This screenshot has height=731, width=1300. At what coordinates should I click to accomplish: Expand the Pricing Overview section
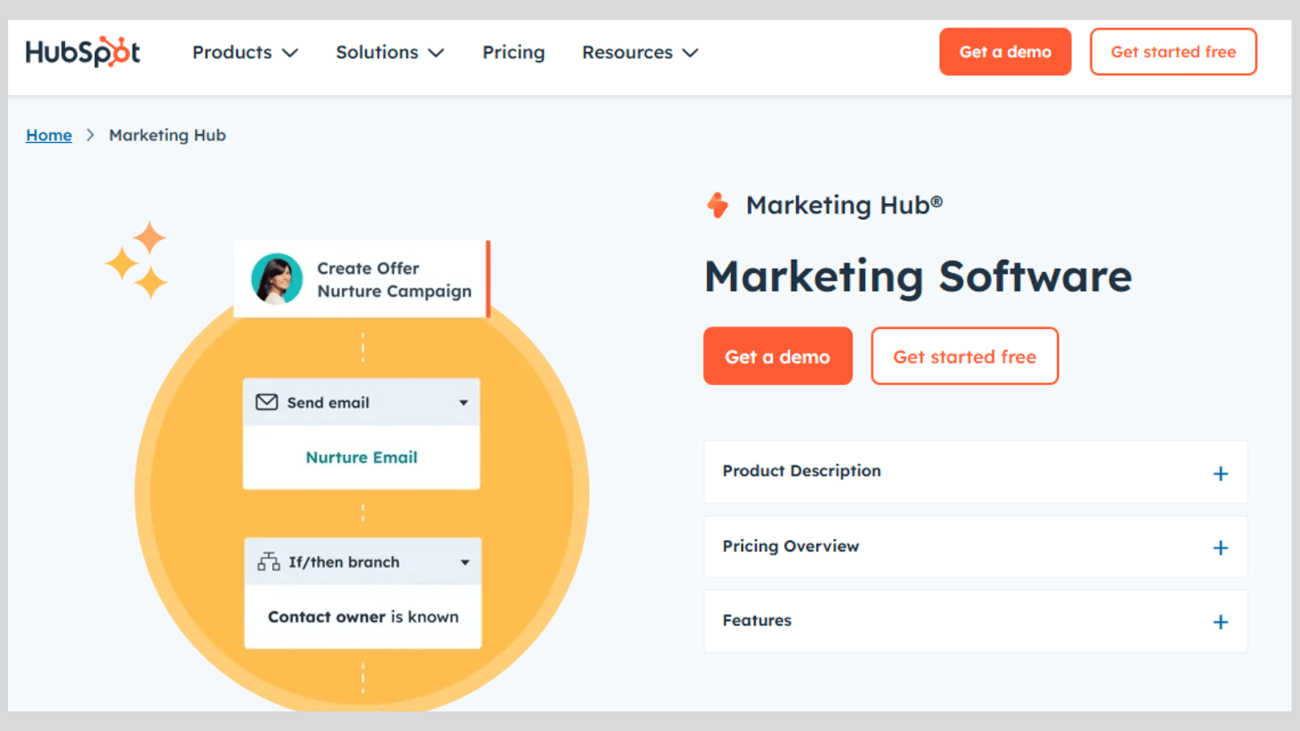(x=975, y=547)
